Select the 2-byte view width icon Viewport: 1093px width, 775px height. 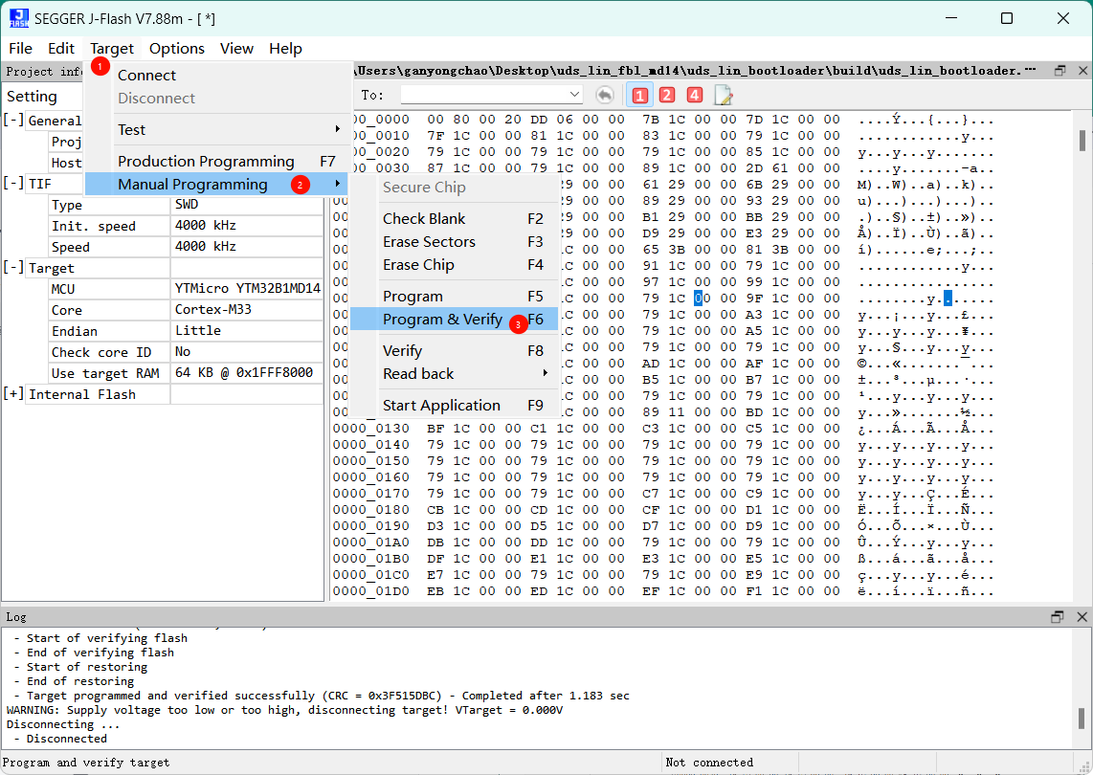click(x=667, y=95)
